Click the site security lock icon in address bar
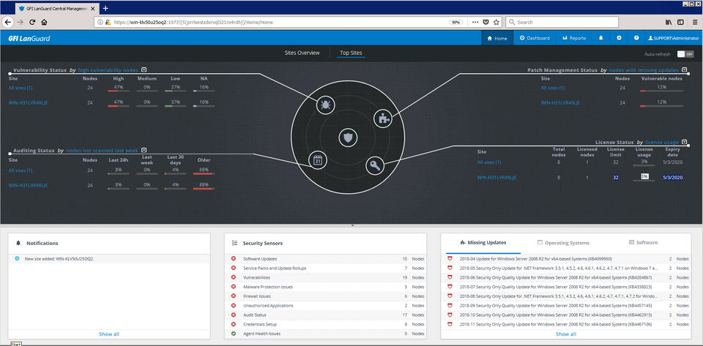 click(108, 22)
